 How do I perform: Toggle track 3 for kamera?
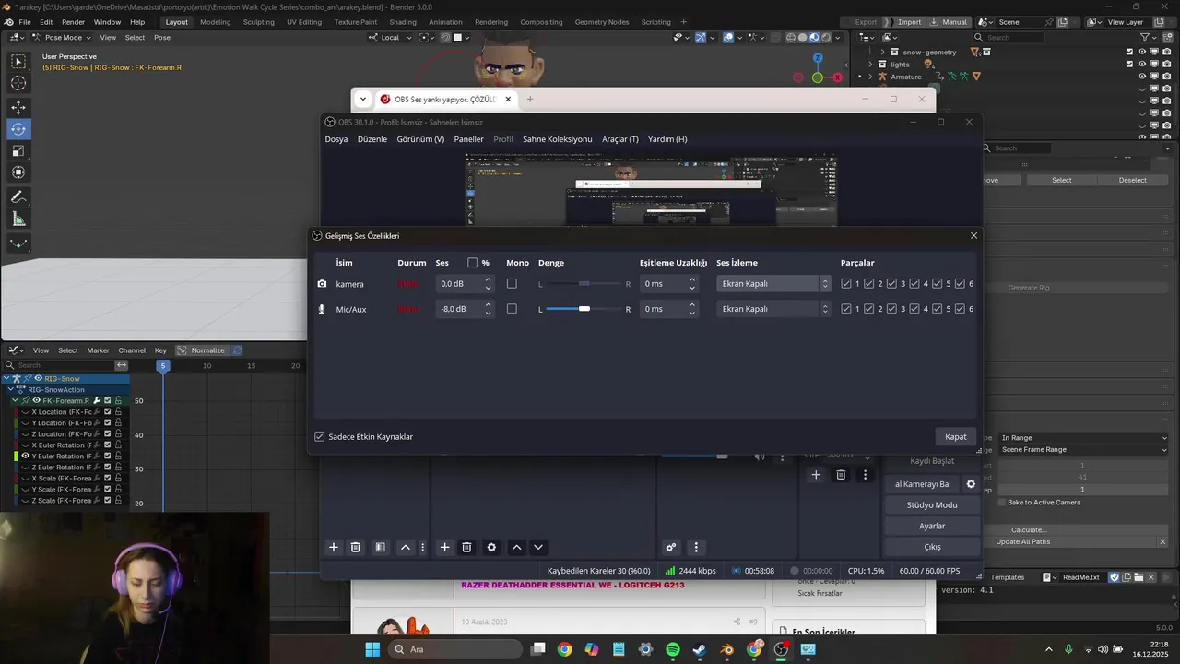click(891, 284)
